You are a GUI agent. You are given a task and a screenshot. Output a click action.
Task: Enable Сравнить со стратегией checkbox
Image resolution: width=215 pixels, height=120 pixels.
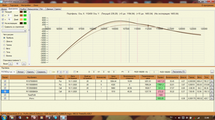click(x=3, y=27)
